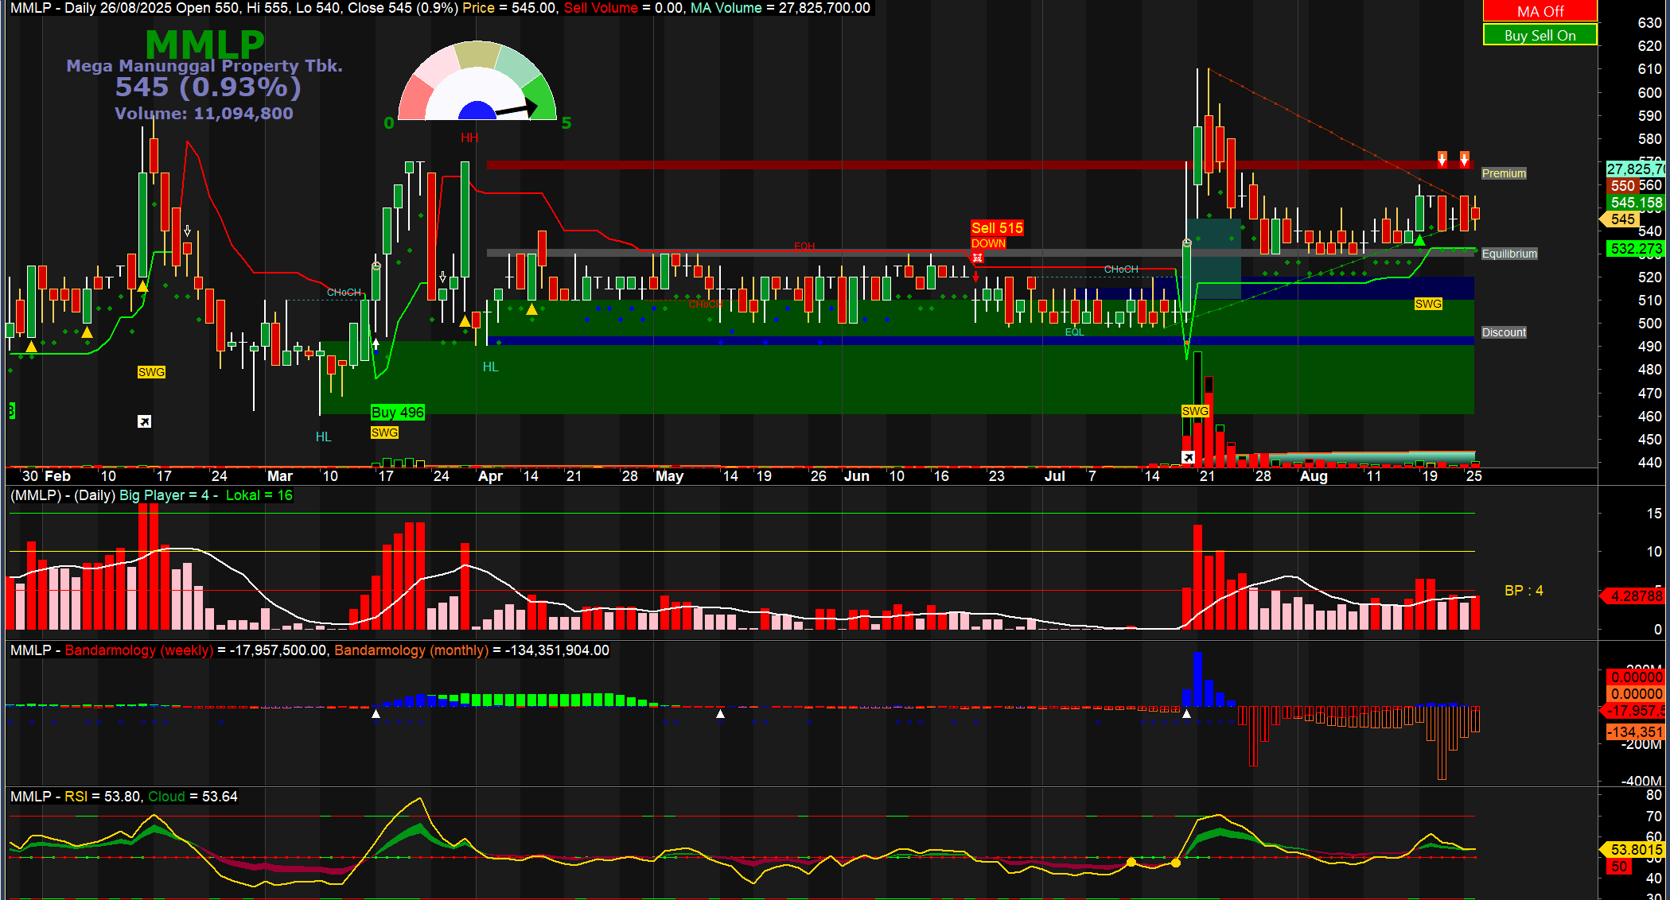Click the EQL label in late June

[x=1074, y=332]
